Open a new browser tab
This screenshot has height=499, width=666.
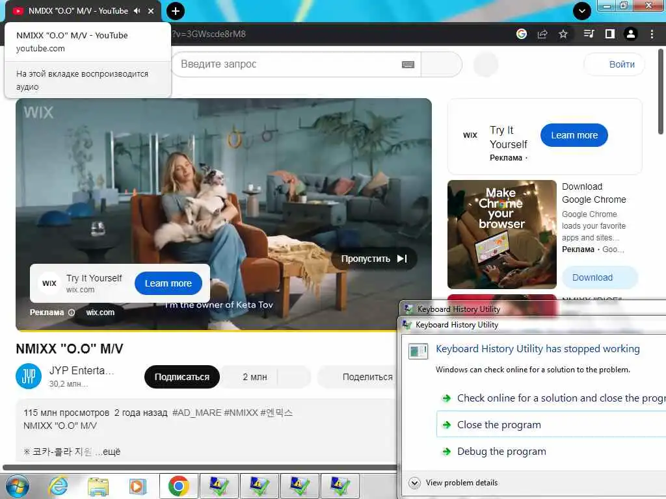tap(176, 11)
